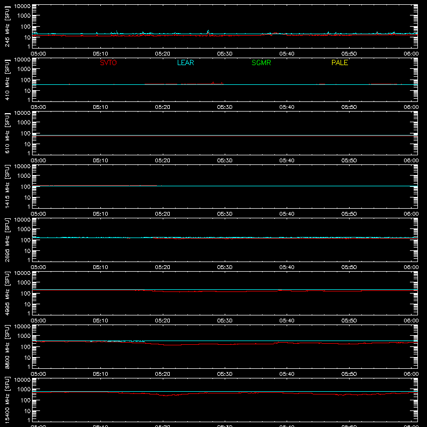Click 05:00 time label under 610 MHz panel

pyautogui.click(x=38, y=161)
